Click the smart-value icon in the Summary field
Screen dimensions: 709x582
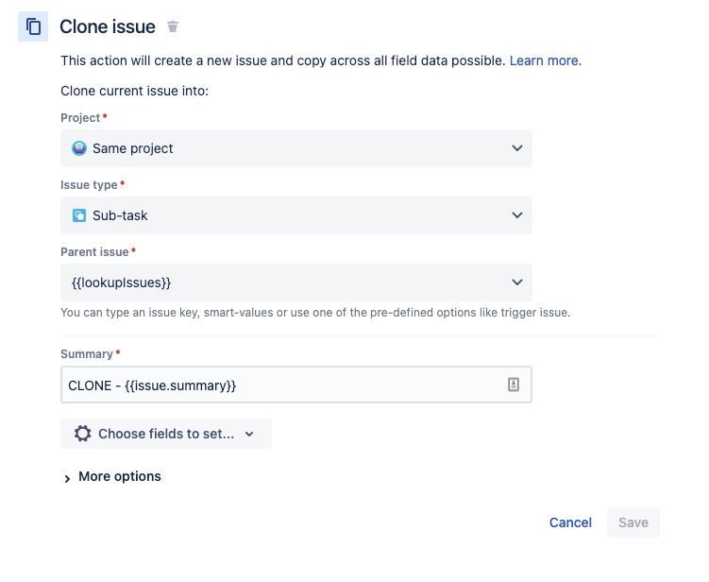[x=514, y=385]
